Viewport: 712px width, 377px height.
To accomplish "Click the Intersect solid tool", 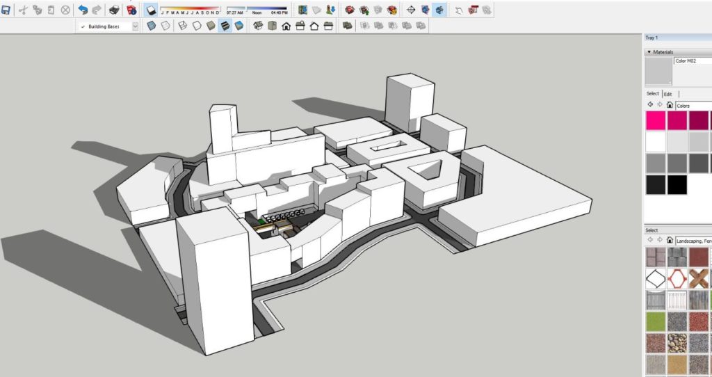I will tap(364, 26).
